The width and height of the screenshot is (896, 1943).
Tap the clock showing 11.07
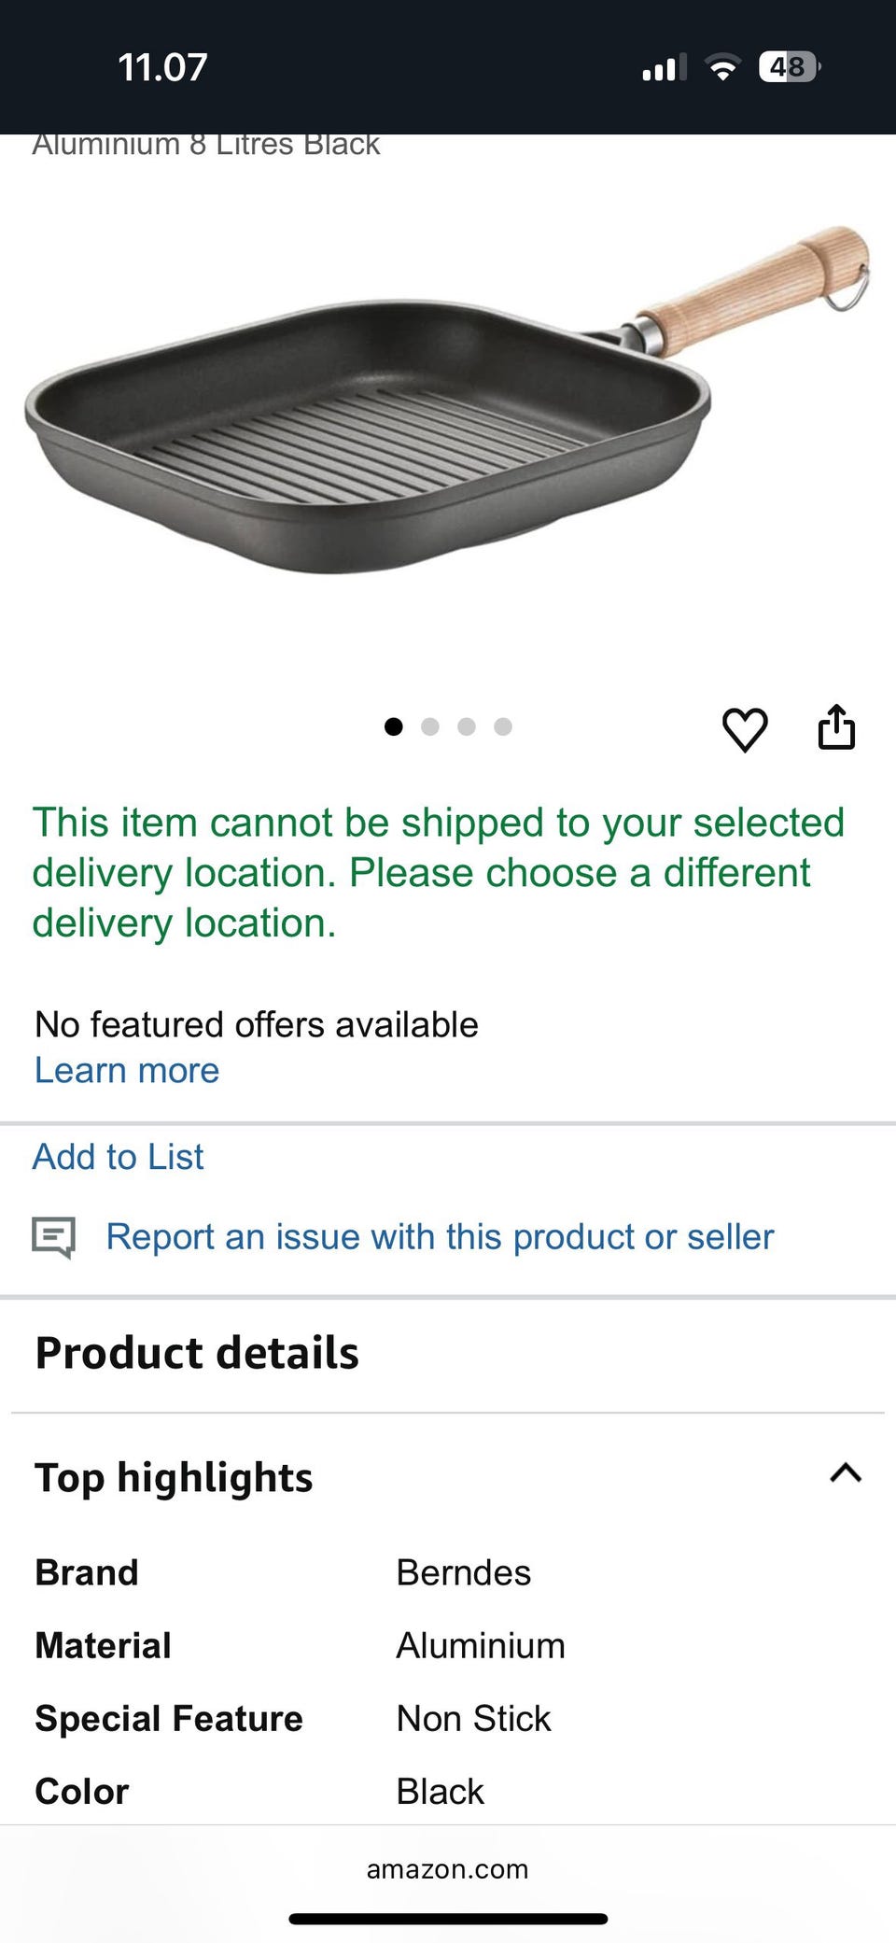pos(162,67)
